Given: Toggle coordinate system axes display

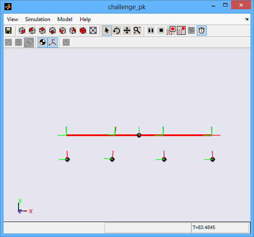Looking at the screenshot, I should (x=52, y=42).
